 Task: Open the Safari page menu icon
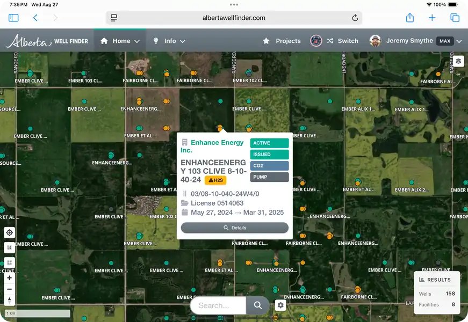click(x=114, y=18)
